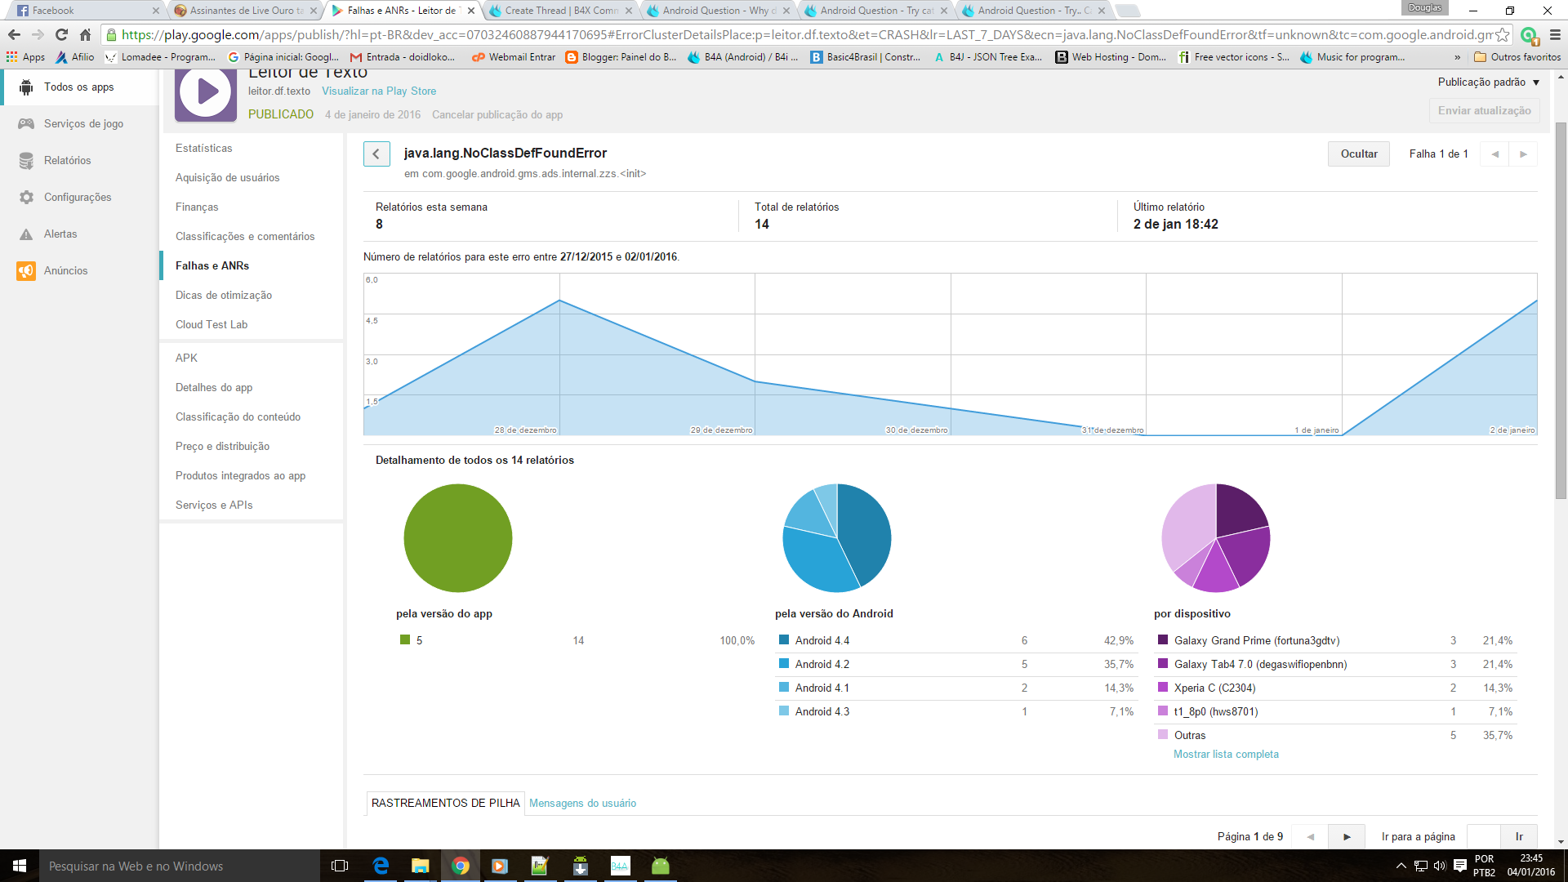Select Mensagens do usuário tab

pos(582,803)
